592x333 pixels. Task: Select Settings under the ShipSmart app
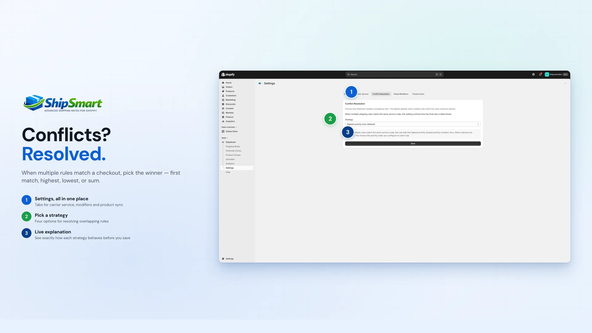click(237, 168)
